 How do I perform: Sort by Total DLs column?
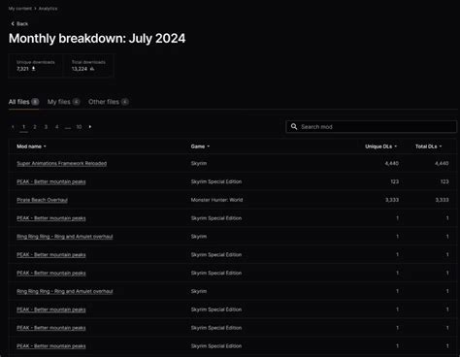(428, 146)
